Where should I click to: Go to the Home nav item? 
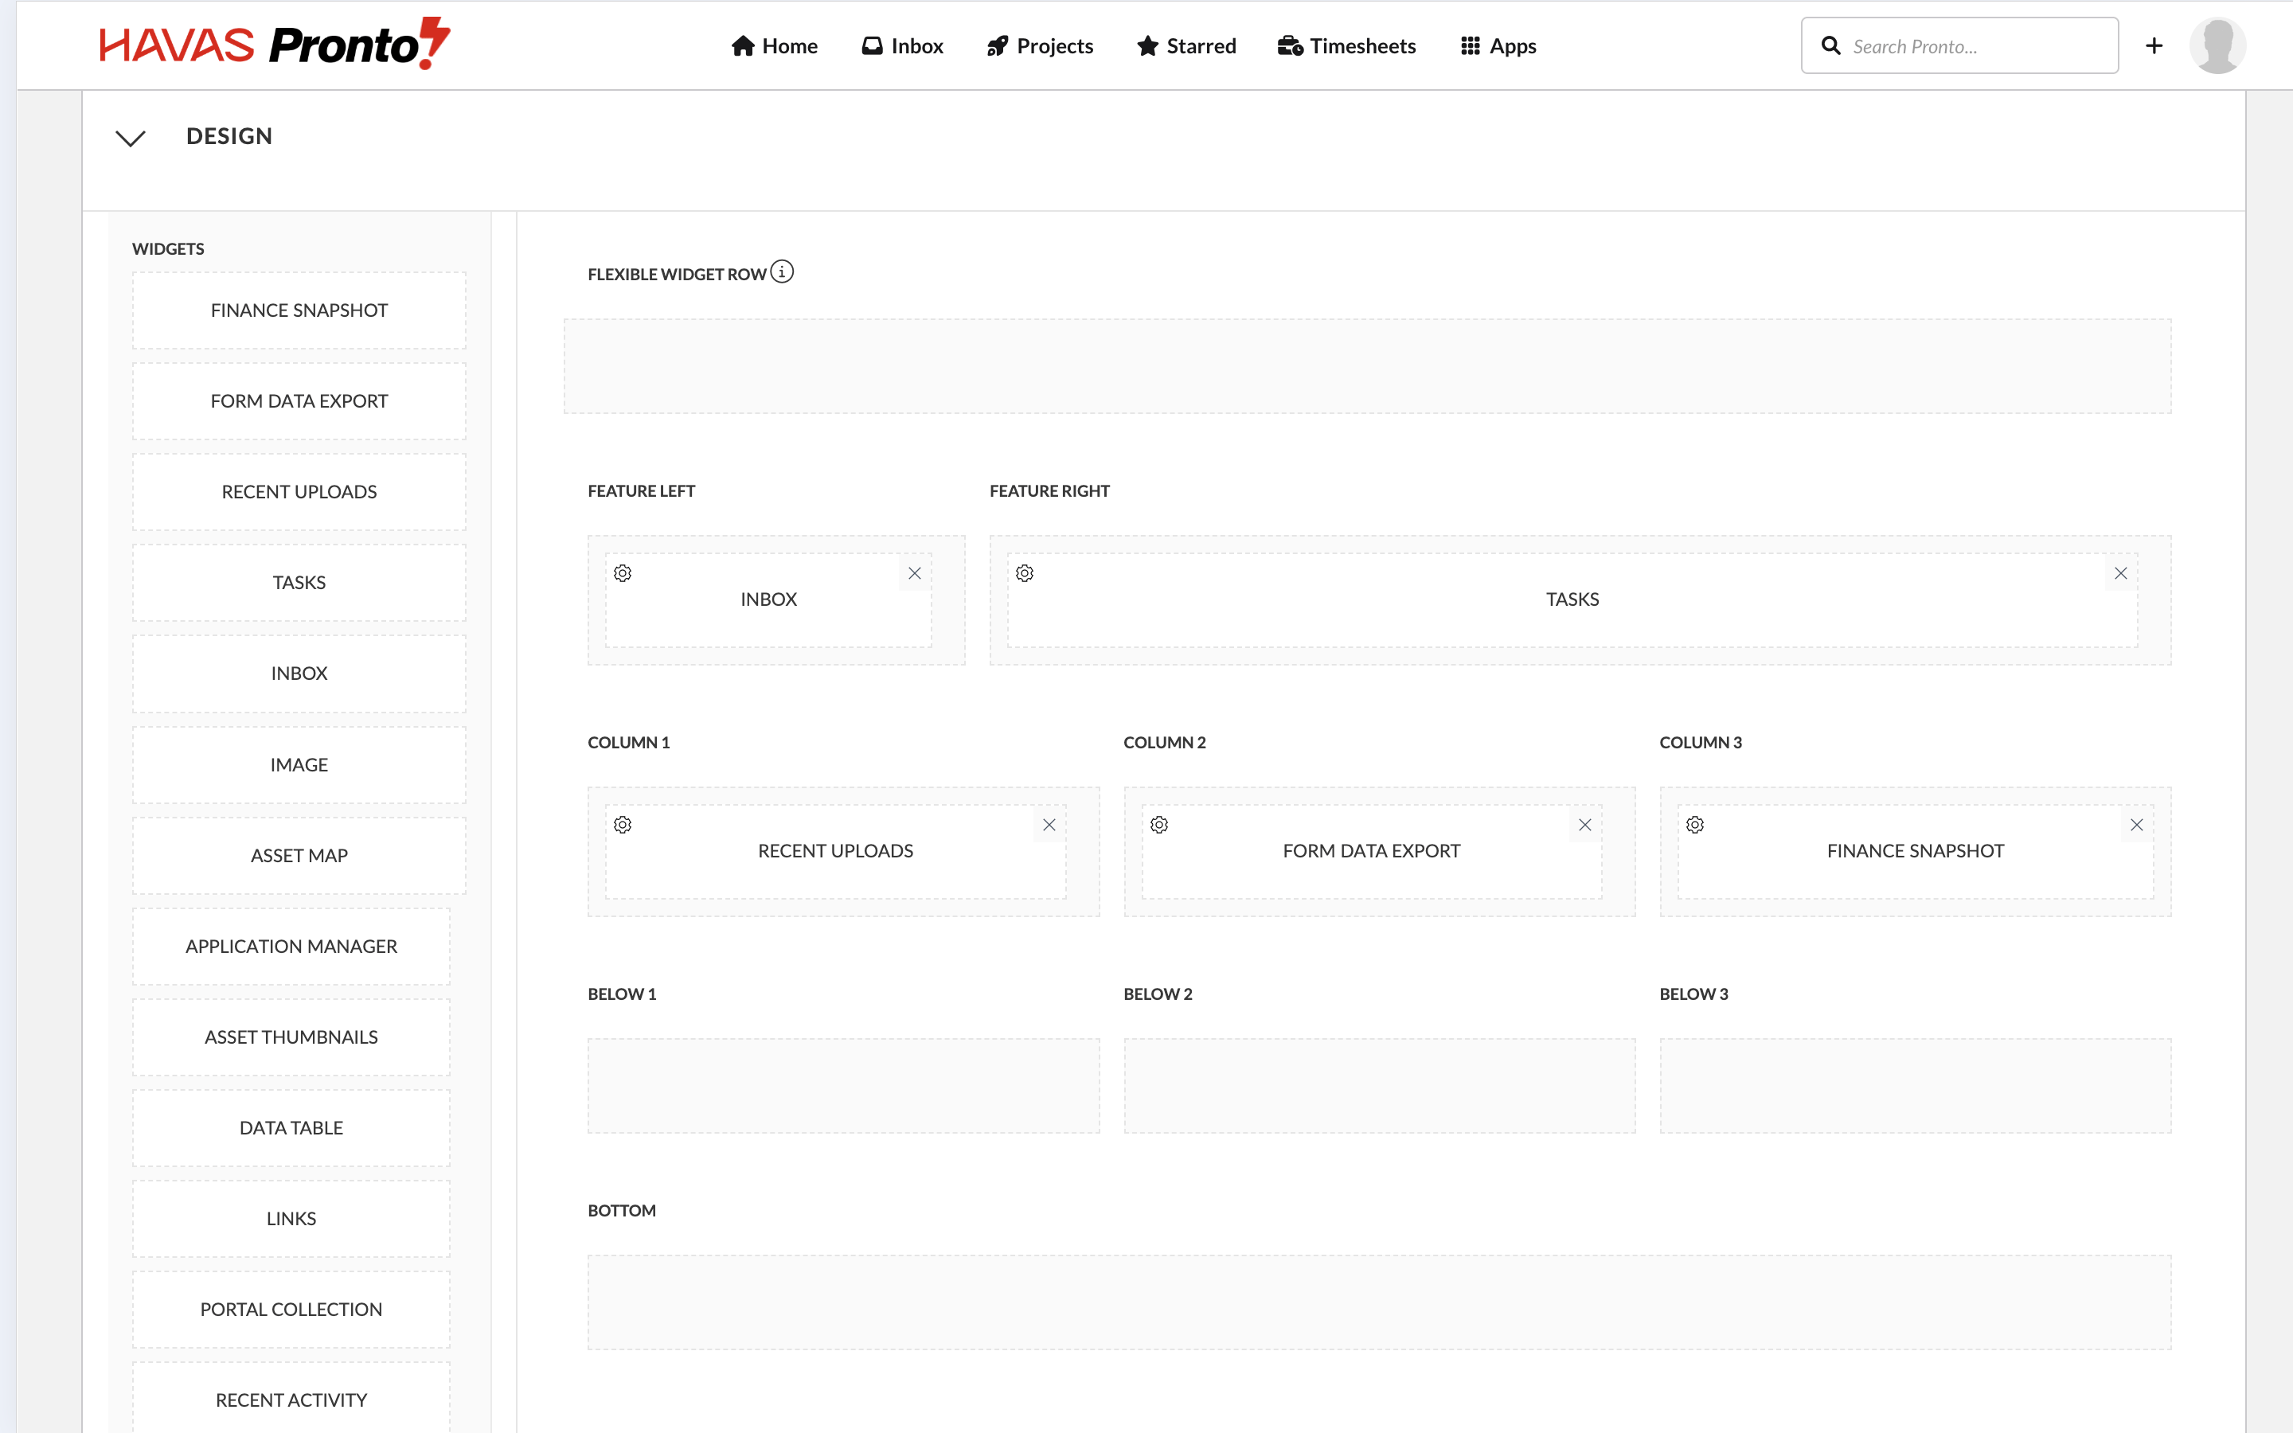pos(774,45)
